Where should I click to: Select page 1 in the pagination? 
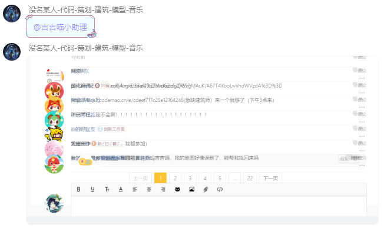(x=160, y=178)
